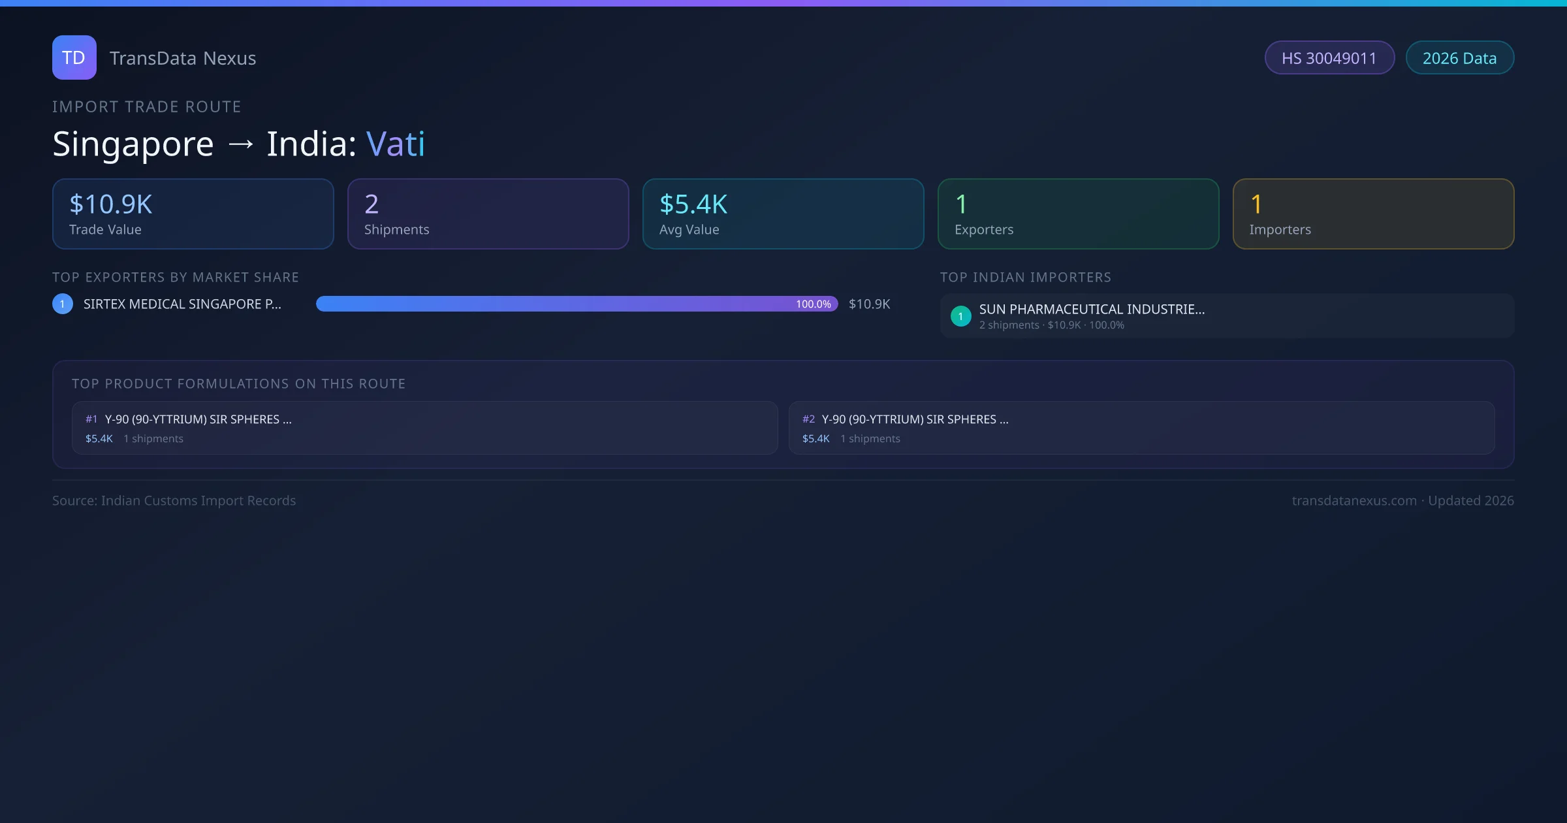The height and width of the screenshot is (823, 1567).
Task: Click the transdatanexus.com footer link
Action: click(1354, 501)
